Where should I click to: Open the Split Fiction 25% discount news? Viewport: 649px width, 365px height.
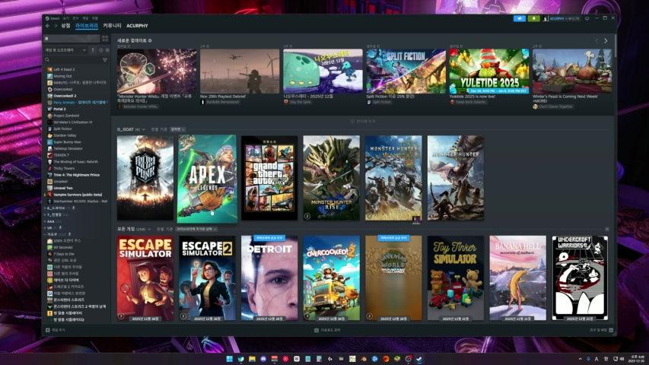pyautogui.click(x=406, y=77)
